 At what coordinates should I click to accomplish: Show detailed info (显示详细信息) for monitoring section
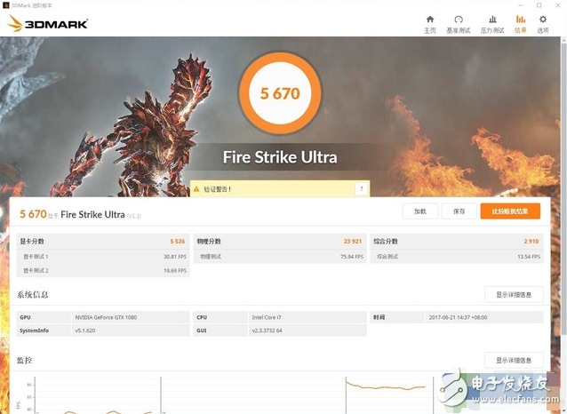pos(514,360)
